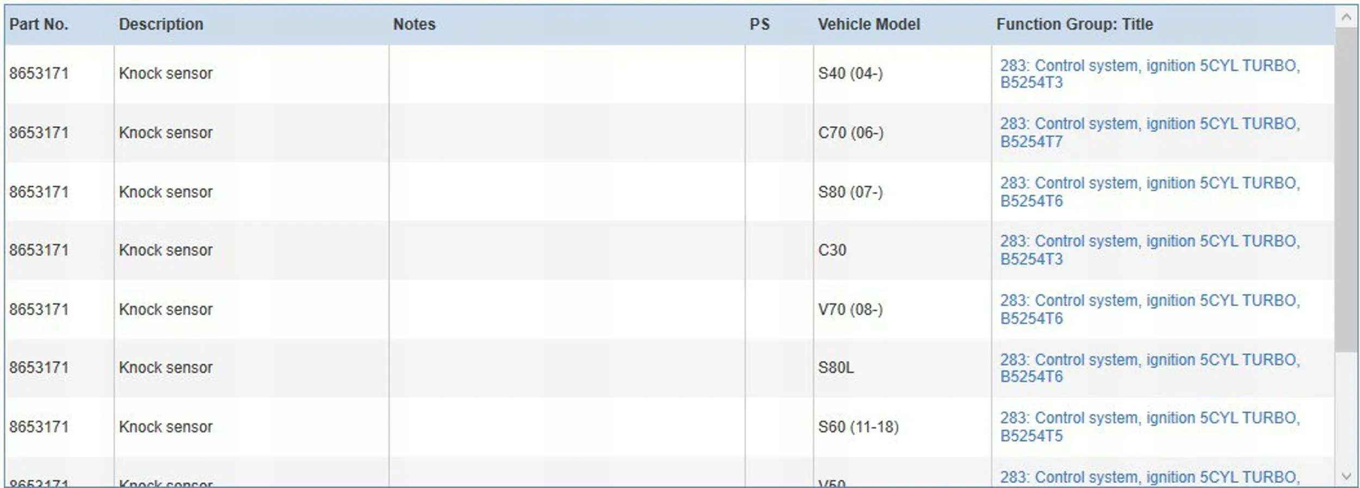1360x488 pixels.
Task: Select part number 8653171 in S40 (04-) row
Action: [39, 73]
